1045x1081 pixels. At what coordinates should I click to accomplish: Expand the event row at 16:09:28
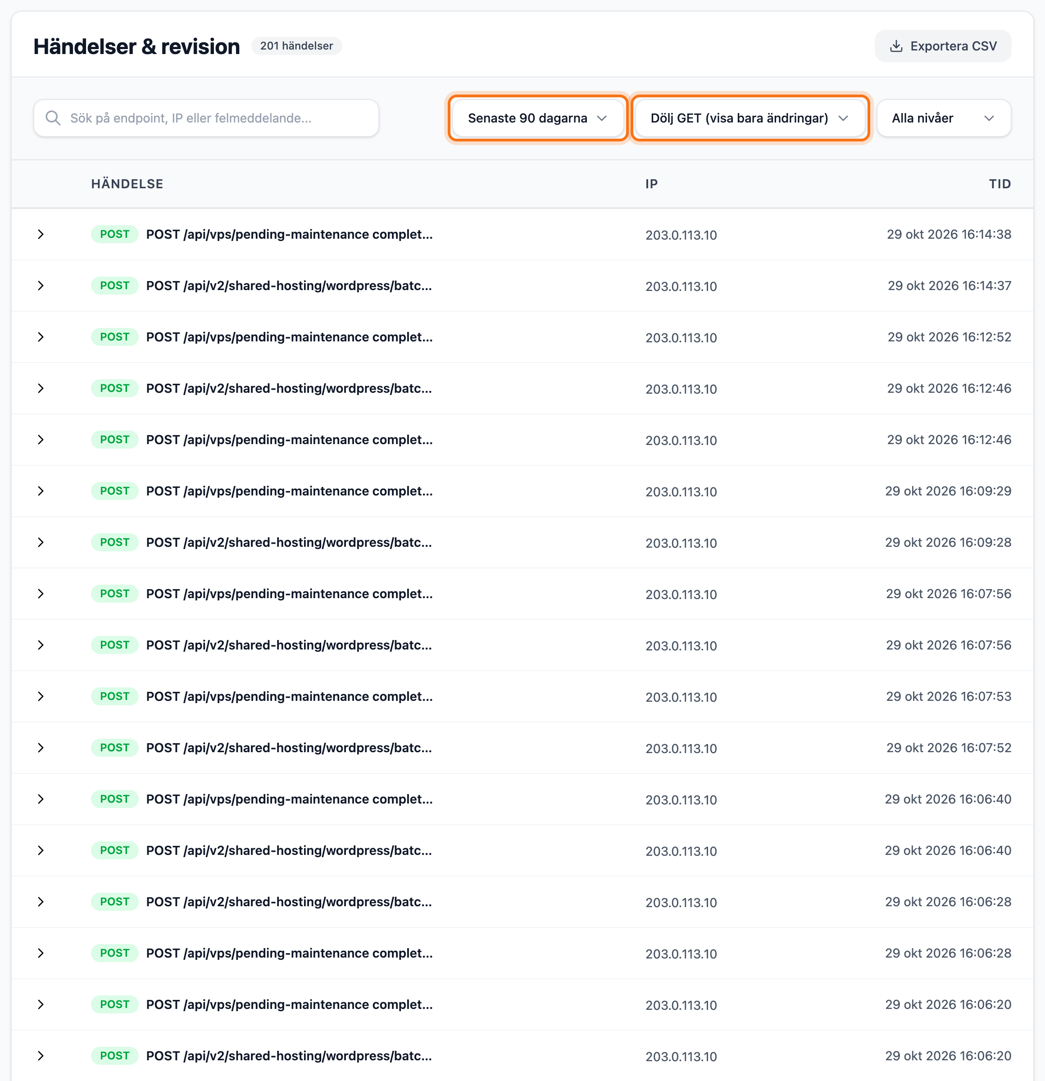click(40, 542)
